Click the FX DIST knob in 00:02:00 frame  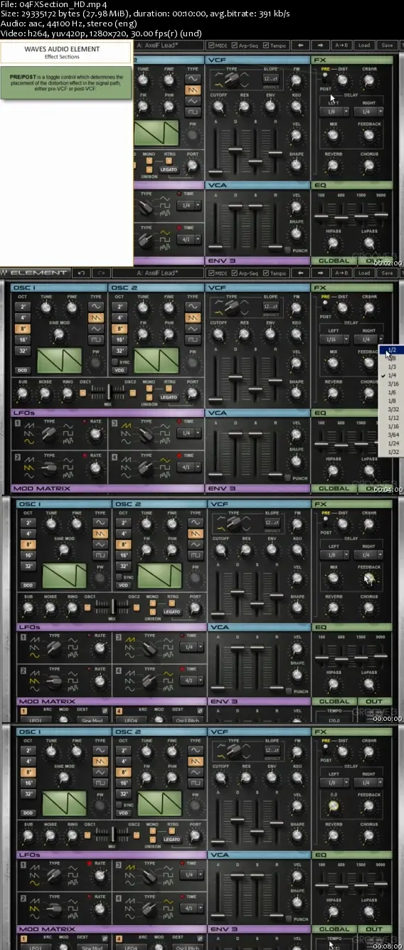pos(344,79)
